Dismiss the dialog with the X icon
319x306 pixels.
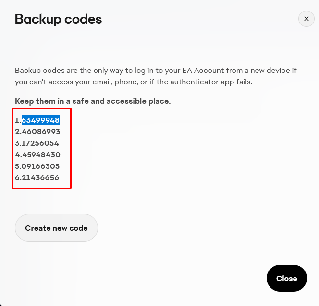coord(306,19)
